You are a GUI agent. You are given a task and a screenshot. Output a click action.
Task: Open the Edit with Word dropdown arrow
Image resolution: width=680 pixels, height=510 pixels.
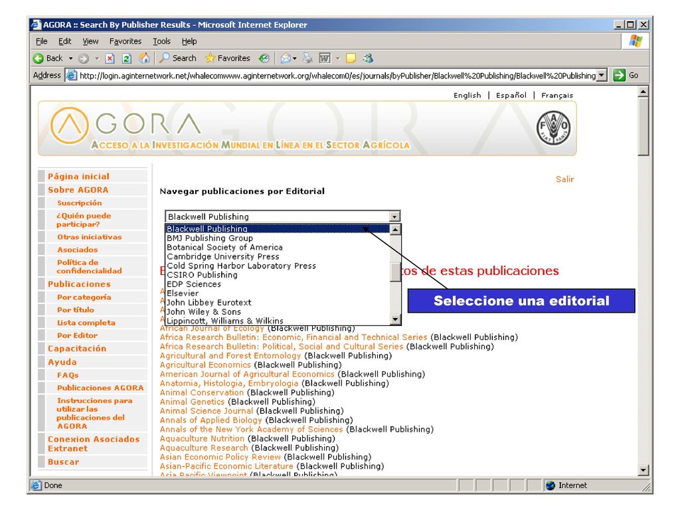338,58
